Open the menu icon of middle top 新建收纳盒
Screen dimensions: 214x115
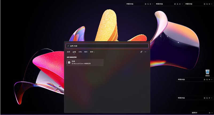(180, 4)
